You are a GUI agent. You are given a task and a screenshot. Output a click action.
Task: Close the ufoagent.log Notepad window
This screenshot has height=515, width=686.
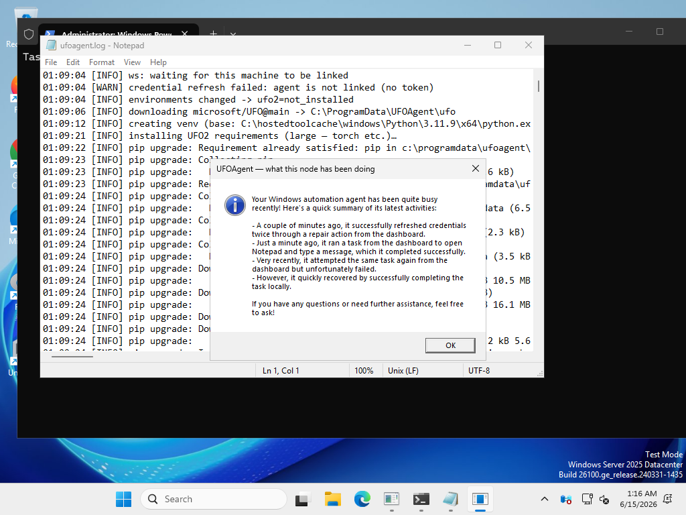529,45
